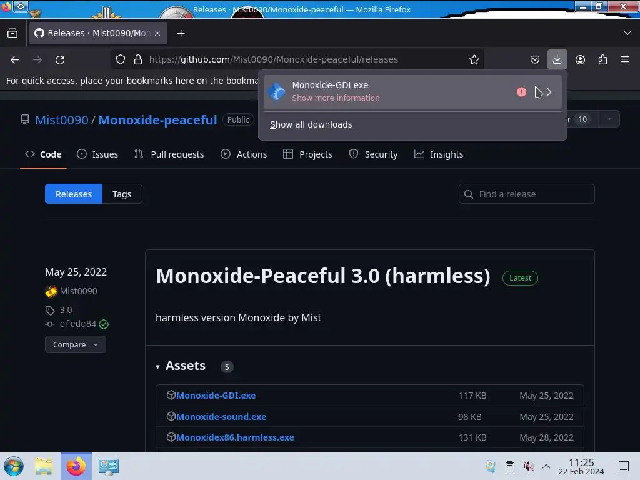Close the Releases tab
Screen dimensions: 640x480
pos(157,33)
